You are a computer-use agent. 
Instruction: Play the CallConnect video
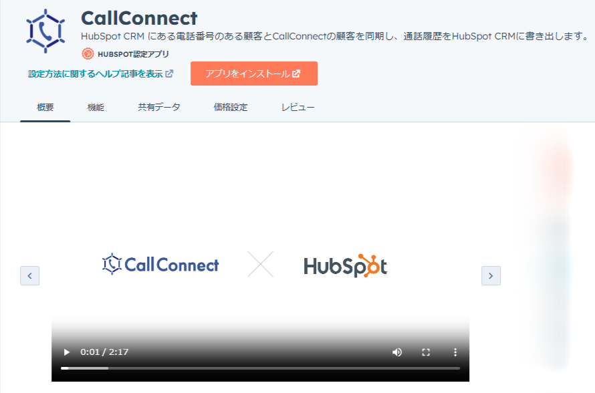coord(66,352)
